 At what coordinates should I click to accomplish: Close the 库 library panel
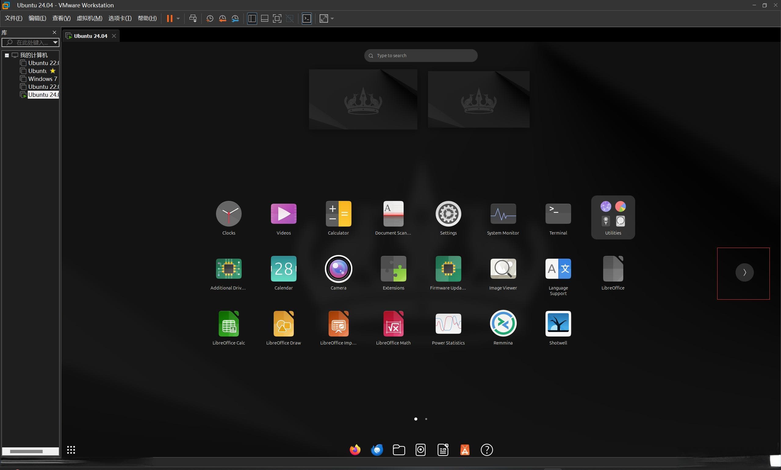[54, 32]
